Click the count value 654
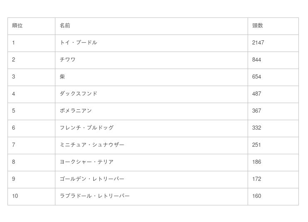 pyautogui.click(x=257, y=77)
